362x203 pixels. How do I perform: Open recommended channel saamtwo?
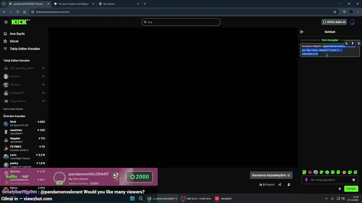pyautogui.click(x=24, y=132)
